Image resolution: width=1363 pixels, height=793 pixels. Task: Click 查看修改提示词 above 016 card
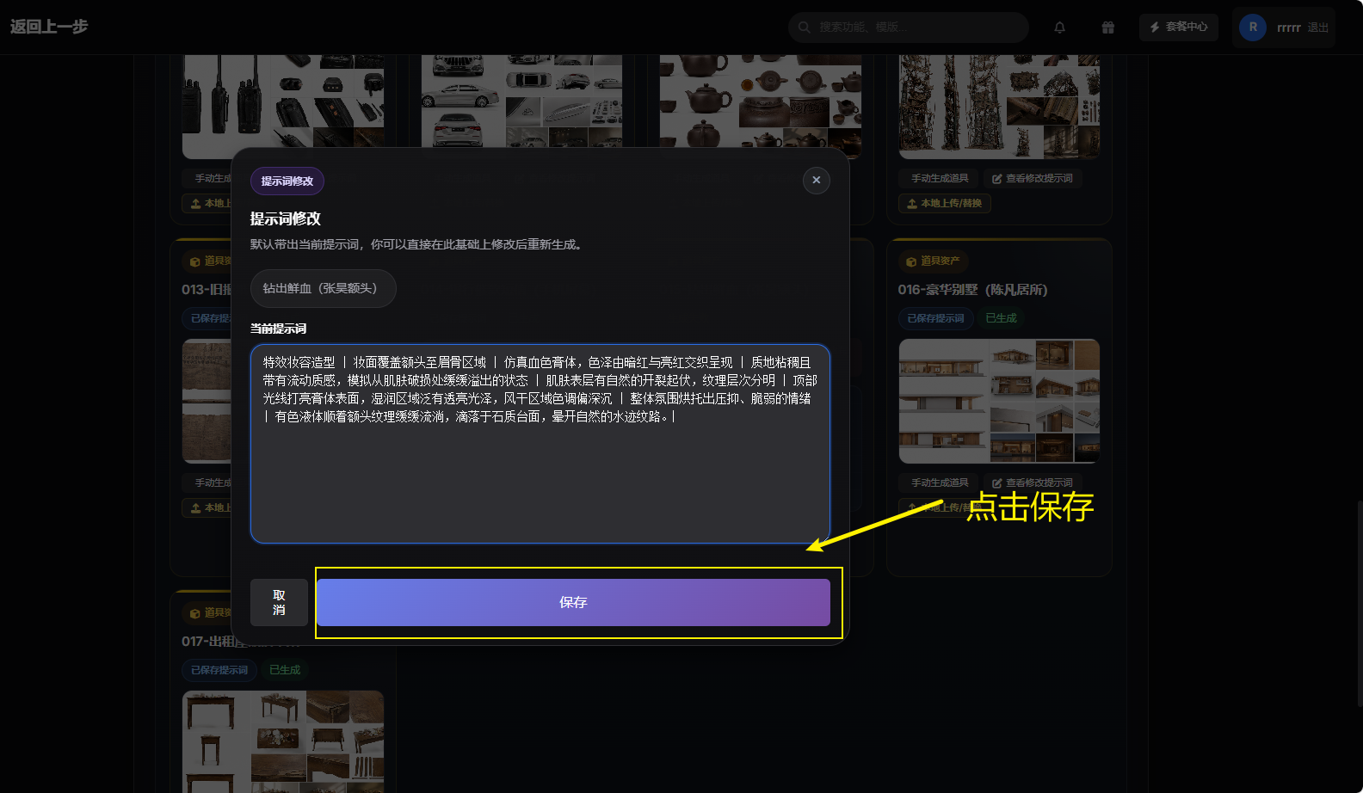click(1032, 179)
